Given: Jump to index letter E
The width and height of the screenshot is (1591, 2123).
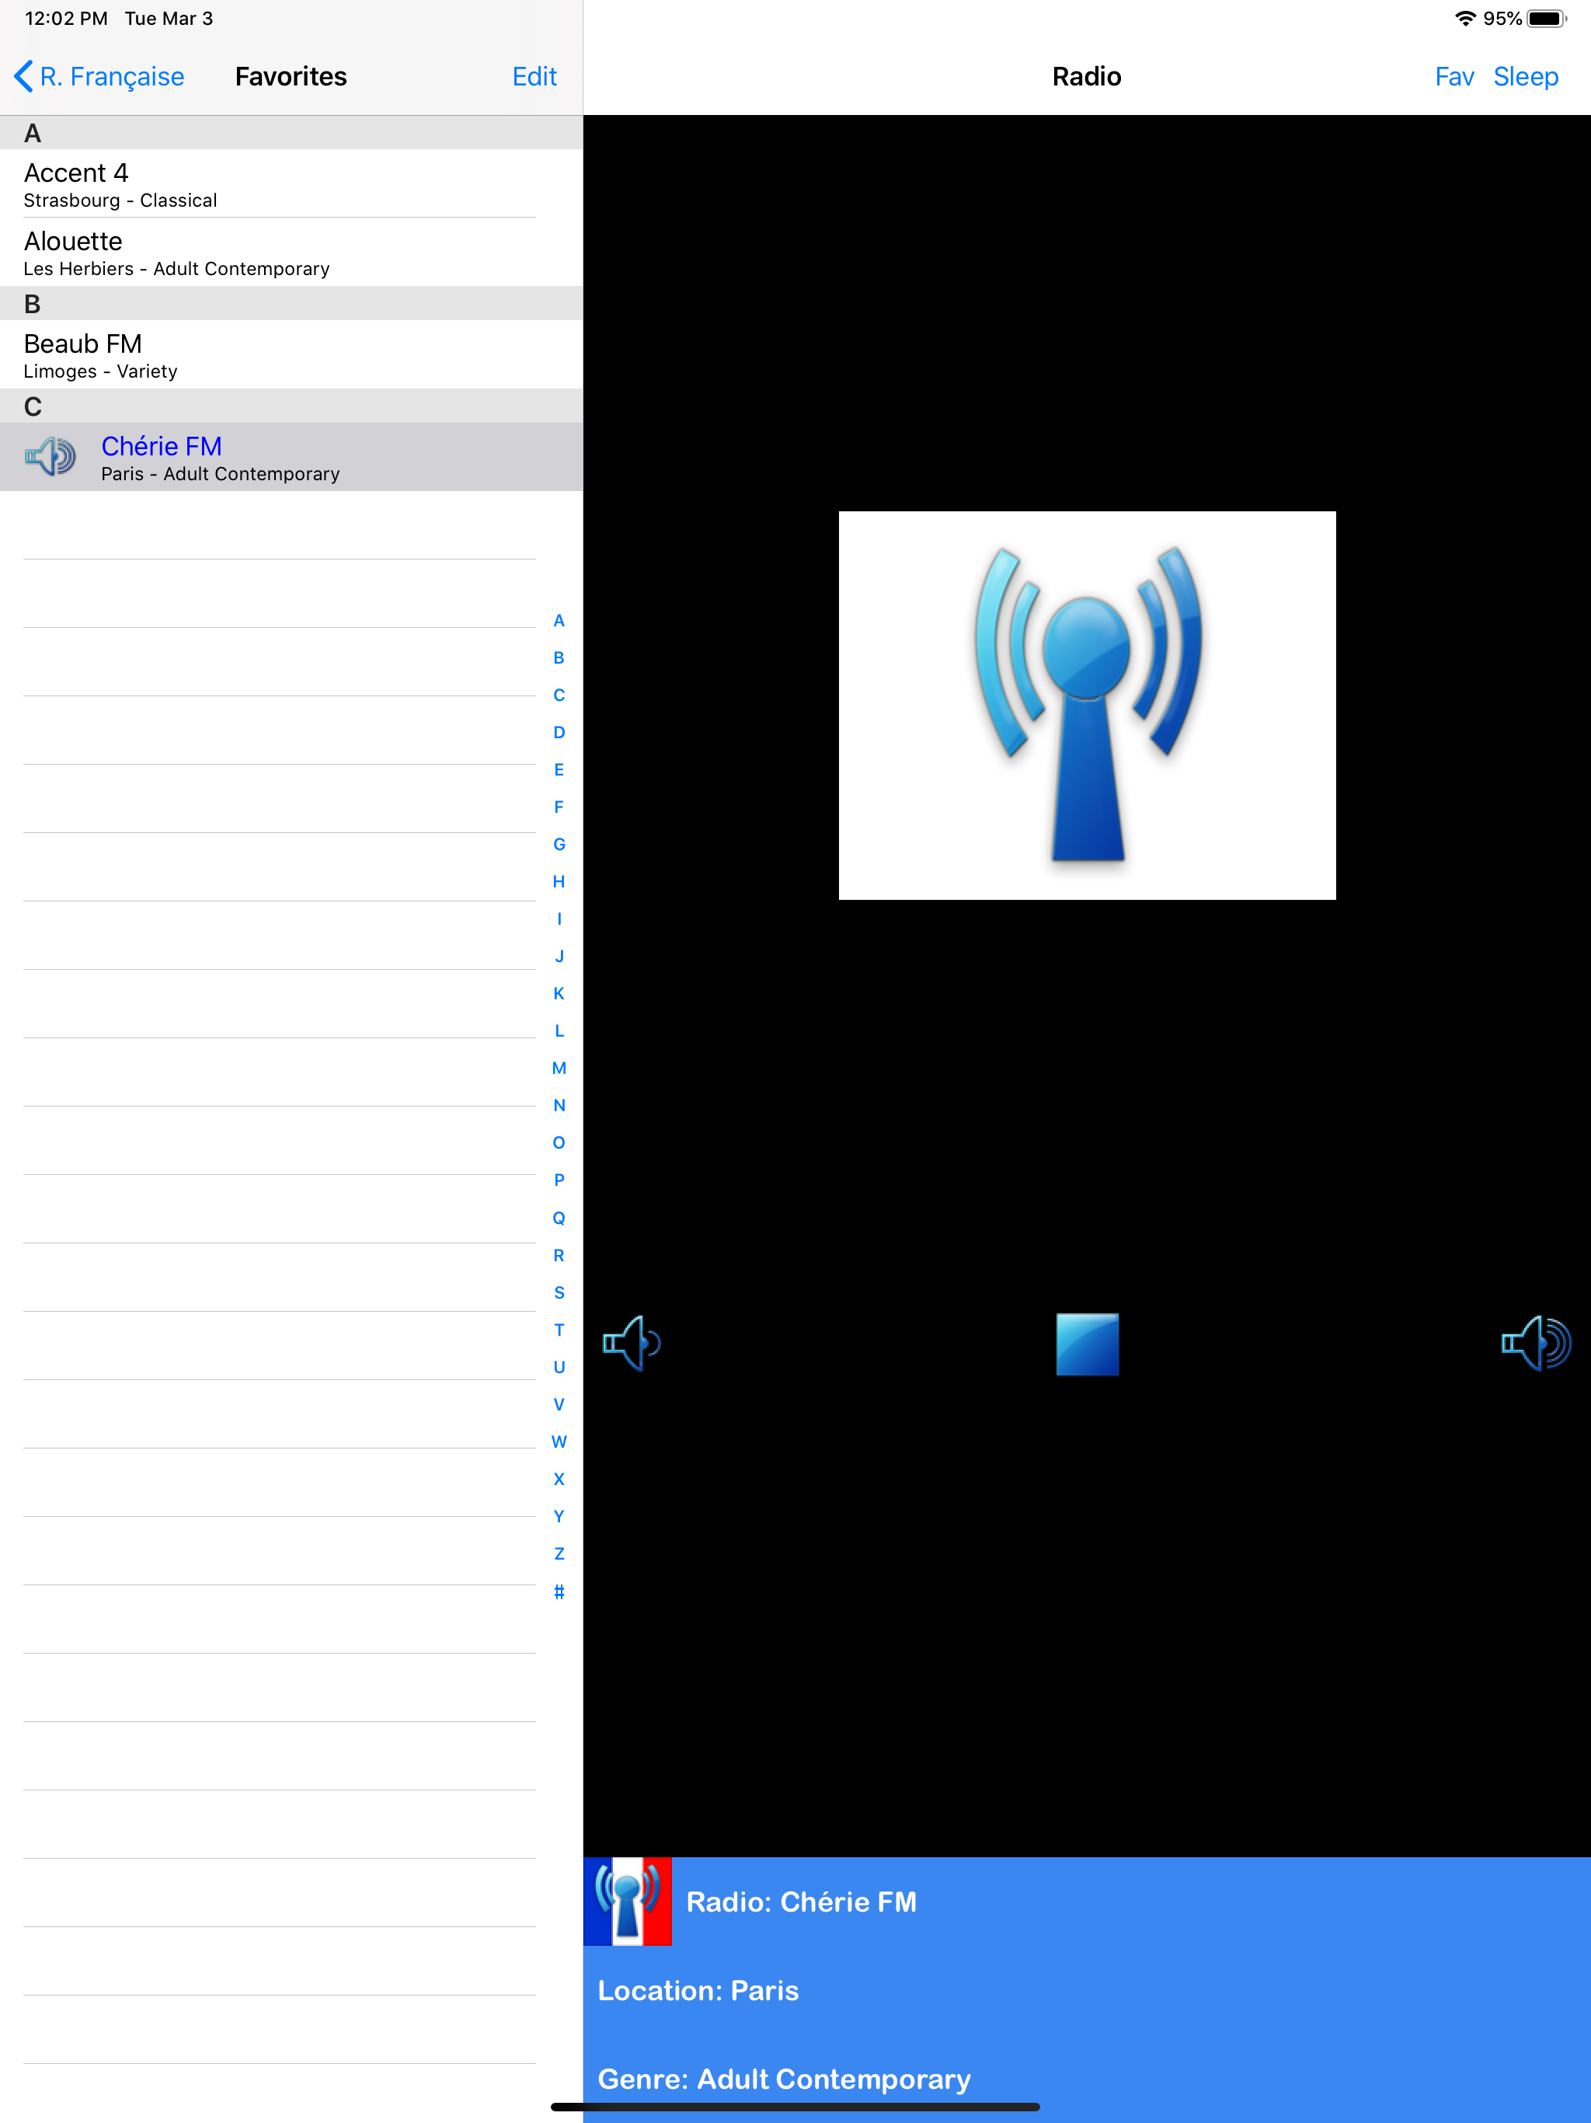Looking at the screenshot, I should coord(559,771).
